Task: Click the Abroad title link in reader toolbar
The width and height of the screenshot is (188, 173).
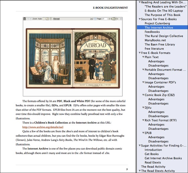Action: coord(56,19)
